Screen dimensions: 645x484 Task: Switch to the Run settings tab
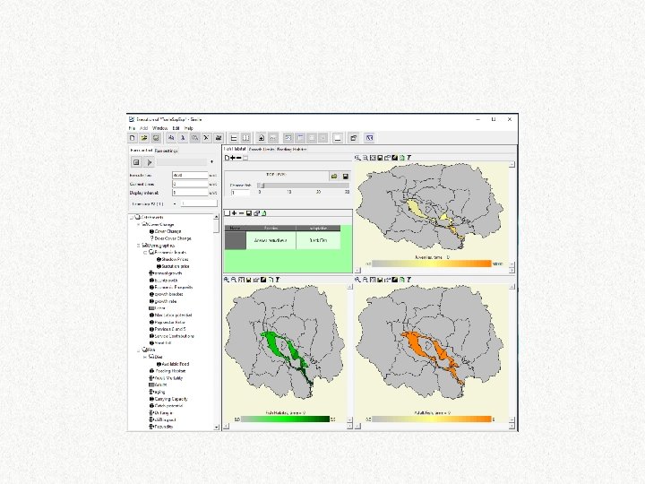[167, 151]
